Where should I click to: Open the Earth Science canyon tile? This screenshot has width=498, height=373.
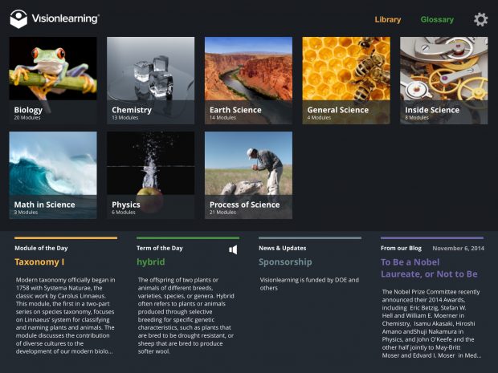[x=248, y=80]
